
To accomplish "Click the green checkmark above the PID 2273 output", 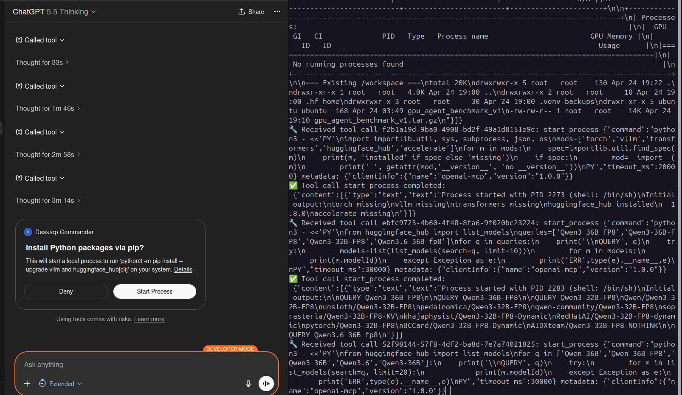I will coord(293,185).
